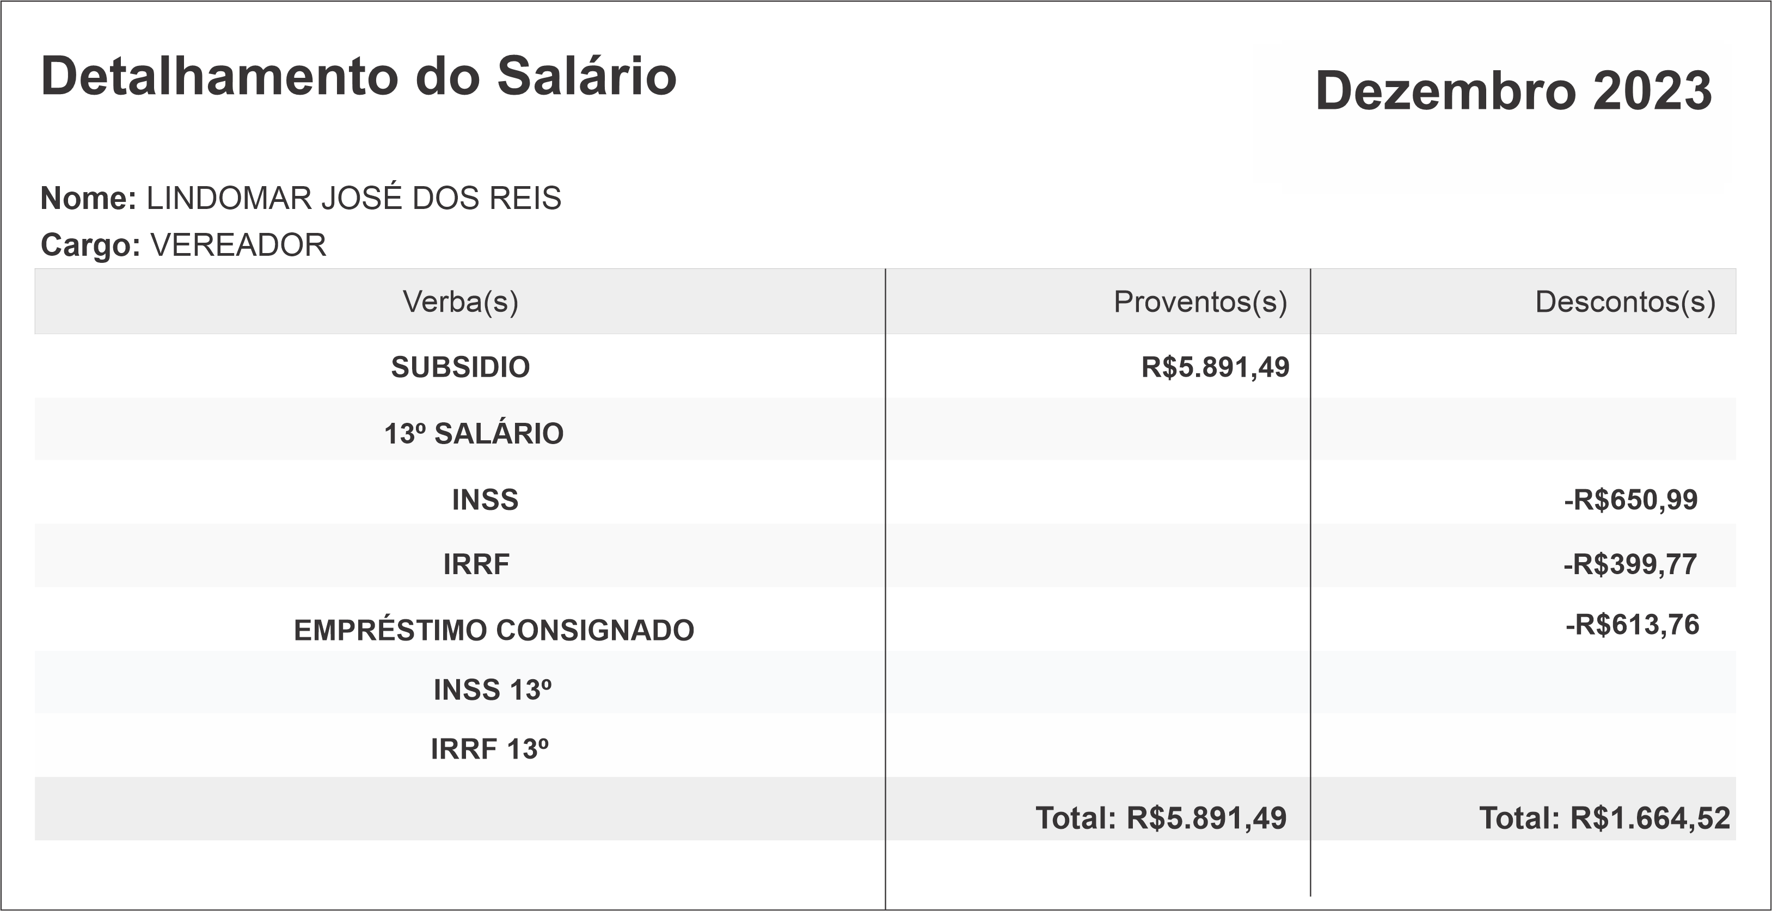The image size is (1772, 911).
Task: Select the SUBSIDIO row label
Action: pos(460,367)
